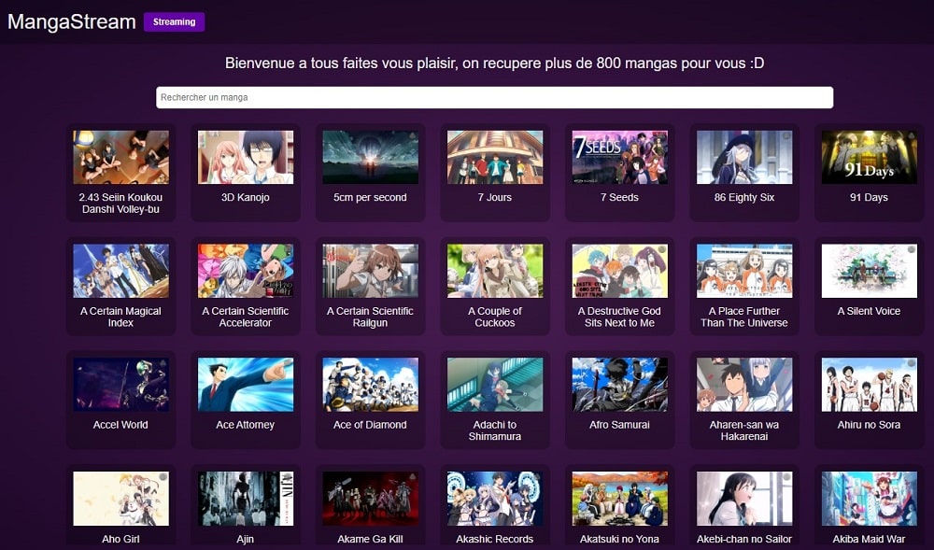Open the Ace of Diamond thumbnail
The width and height of the screenshot is (934, 550).
(370, 385)
